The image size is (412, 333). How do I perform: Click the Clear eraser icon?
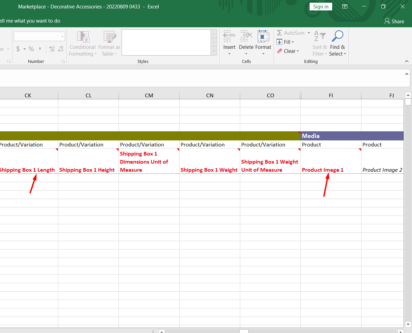[x=280, y=51]
